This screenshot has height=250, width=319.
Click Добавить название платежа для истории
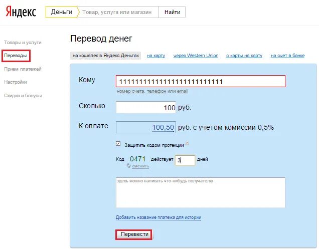click(158, 217)
